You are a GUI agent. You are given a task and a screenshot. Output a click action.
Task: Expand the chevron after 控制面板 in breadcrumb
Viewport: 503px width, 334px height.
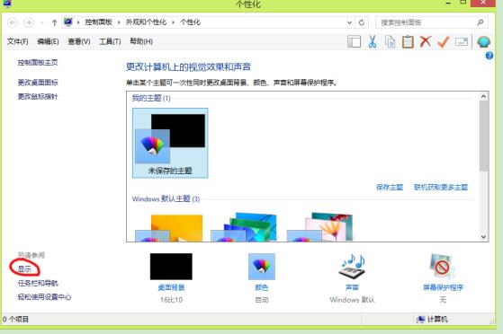[119, 22]
